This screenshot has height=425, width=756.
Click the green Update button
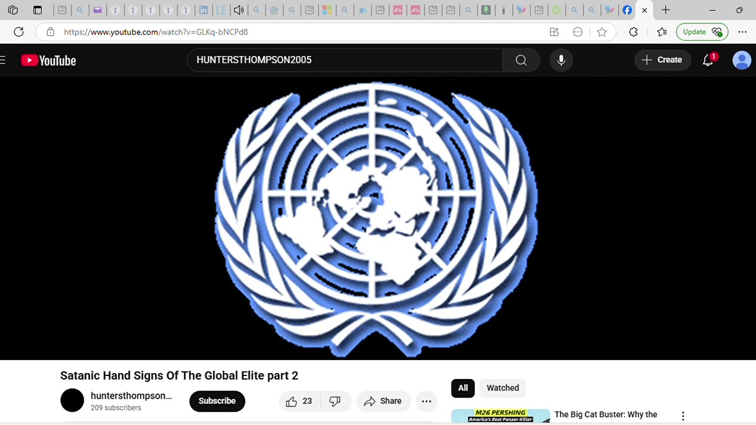(702, 32)
